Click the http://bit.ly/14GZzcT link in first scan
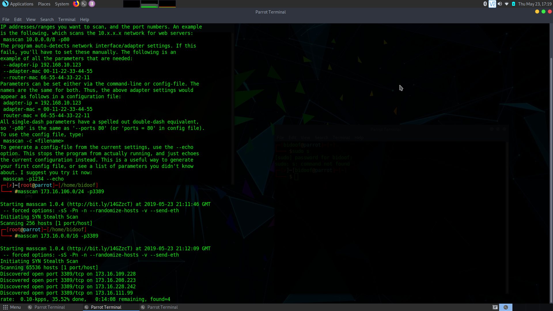 pos(100,204)
